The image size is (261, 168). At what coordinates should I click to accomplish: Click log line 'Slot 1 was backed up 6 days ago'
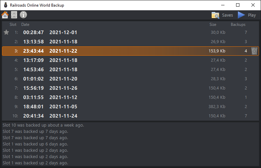point(35,144)
